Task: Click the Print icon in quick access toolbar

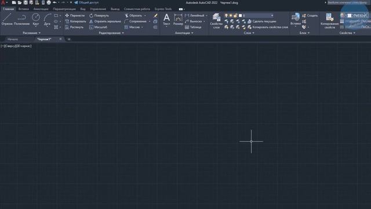Action: click(x=49, y=2)
